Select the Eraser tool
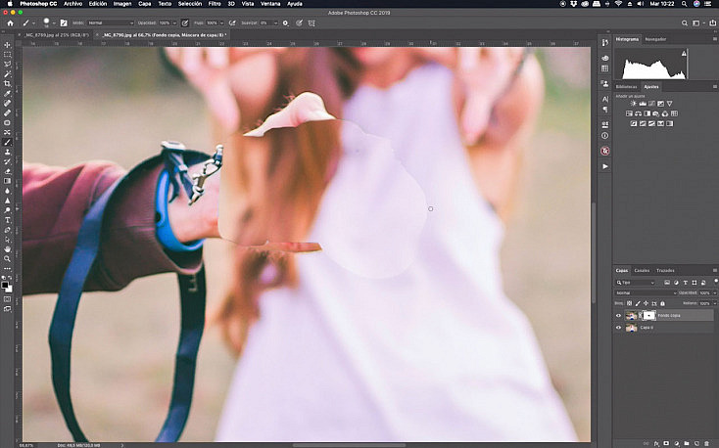The width and height of the screenshot is (719, 448). (7, 171)
